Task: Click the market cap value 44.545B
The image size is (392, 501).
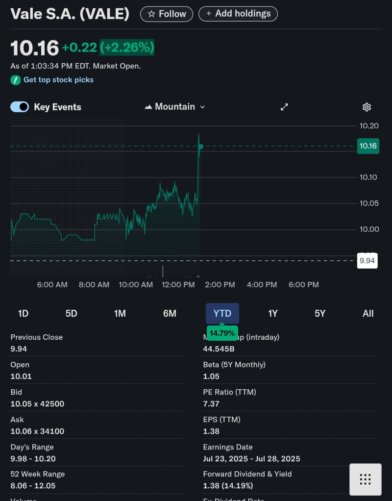Action: 219,349
